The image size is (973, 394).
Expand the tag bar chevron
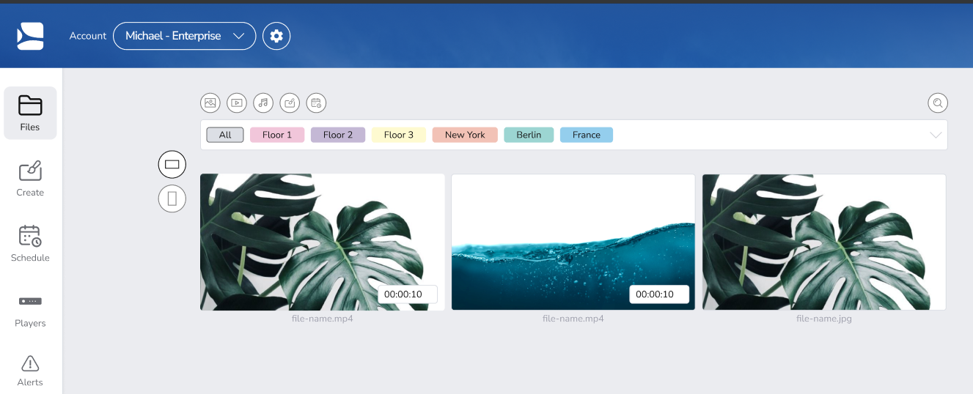click(936, 135)
